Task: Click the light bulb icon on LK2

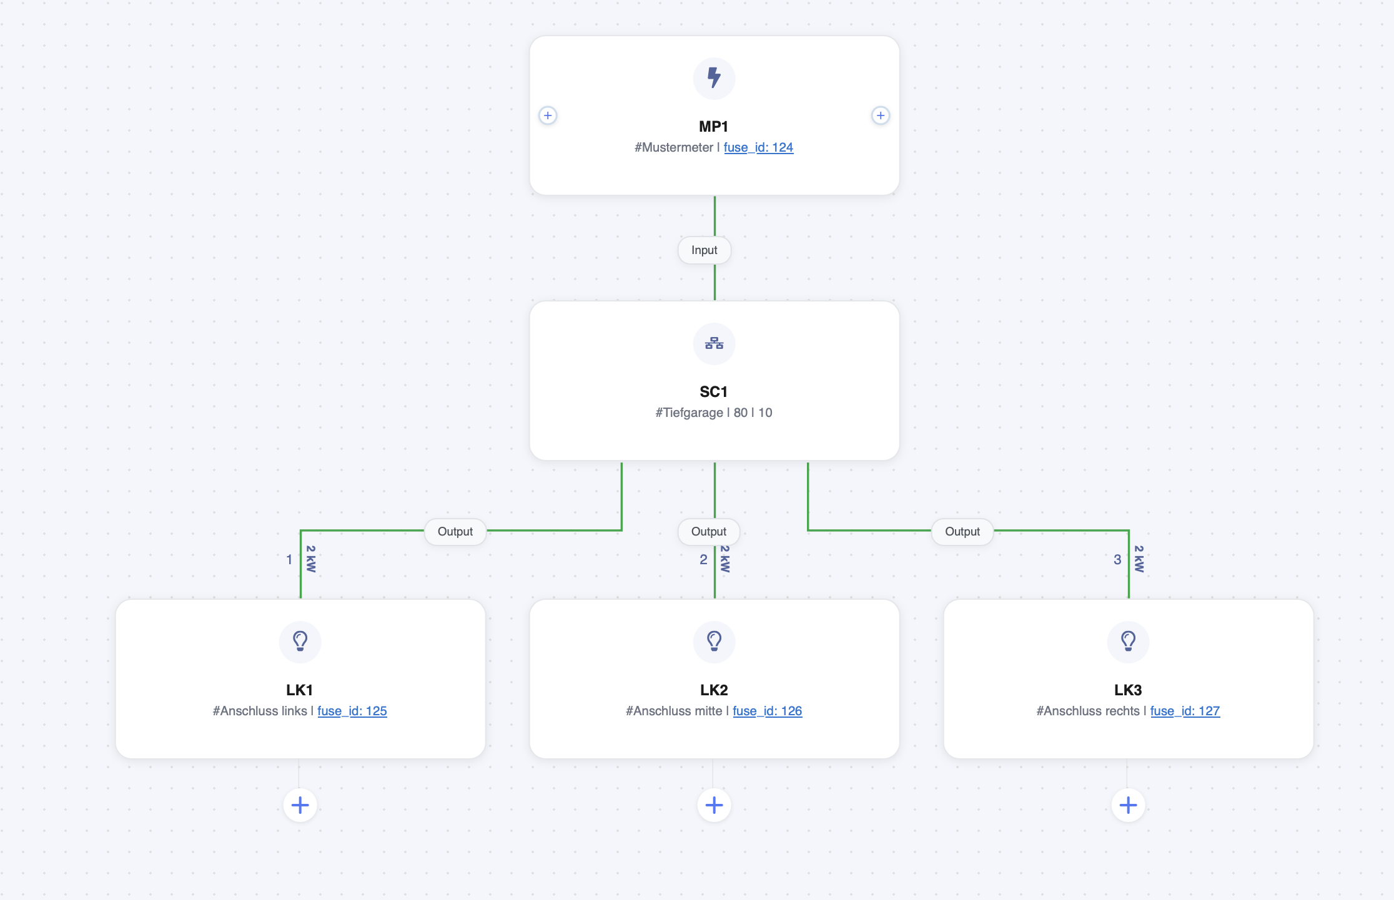Action: tap(714, 642)
